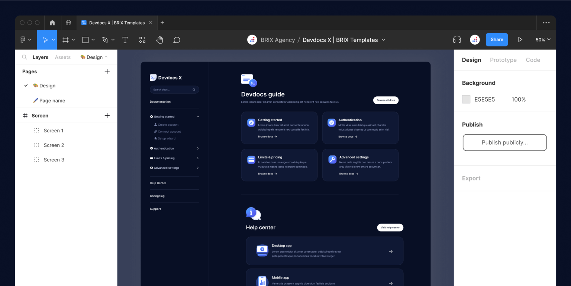Select Screen 2 in the layers panel

tap(54, 145)
